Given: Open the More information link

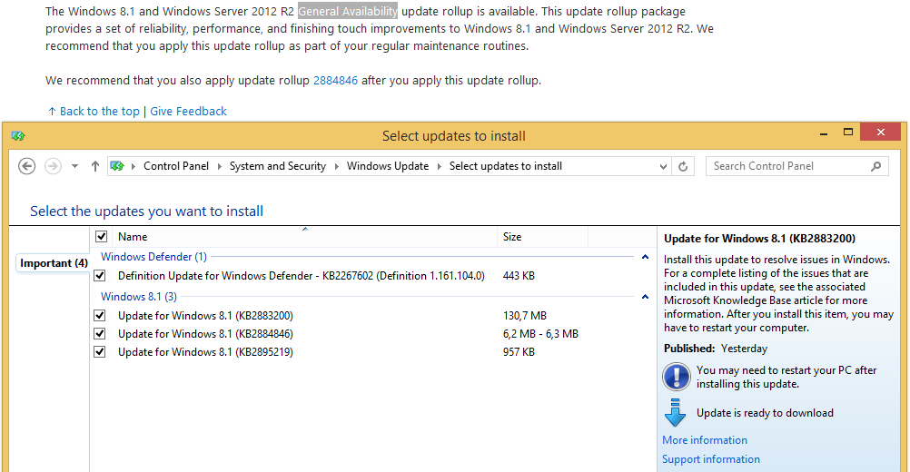Looking at the screenshot, I should (705, 440).
